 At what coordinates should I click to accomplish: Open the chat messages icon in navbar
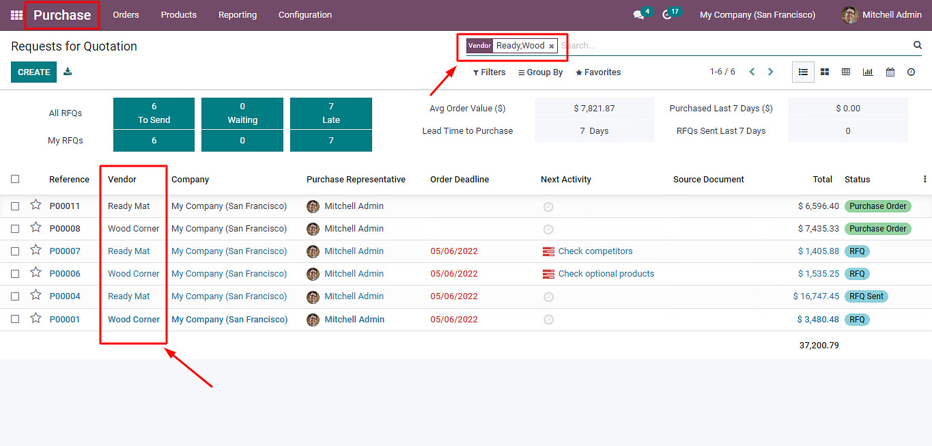638,15
